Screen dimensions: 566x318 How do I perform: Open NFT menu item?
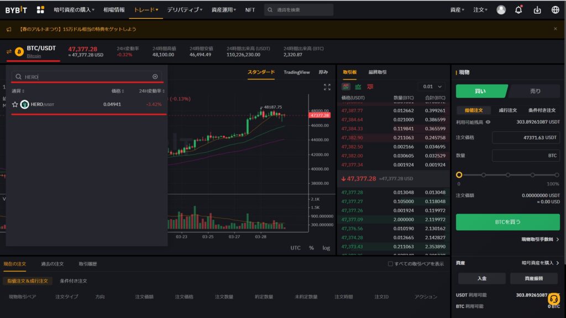point(250,10)
